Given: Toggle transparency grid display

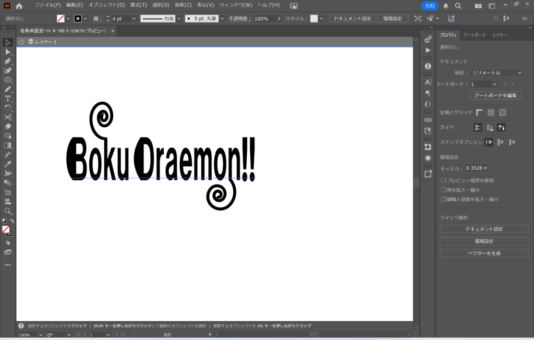Looking at the screenshot, I should (x=502, y=113).
